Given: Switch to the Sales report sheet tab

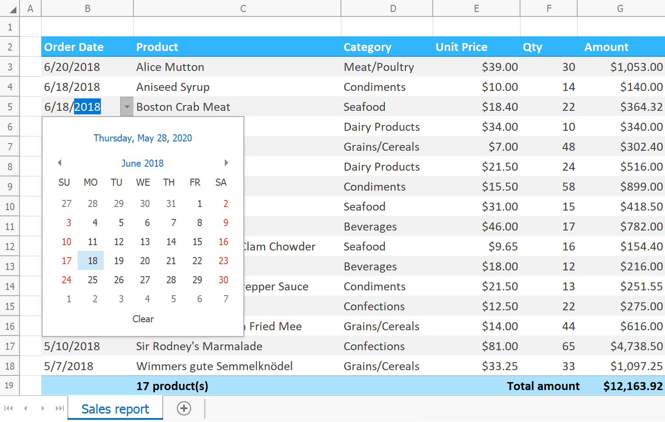Looking at the screenshot, I should coord(115,408).
